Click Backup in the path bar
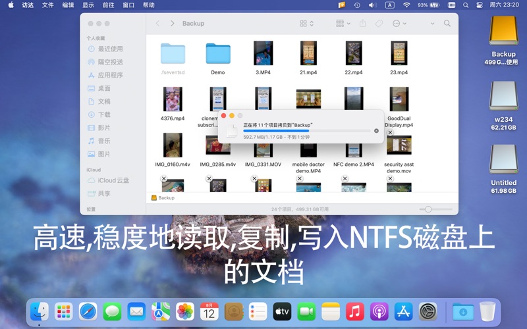527x329 pixels. coord(163,198)
